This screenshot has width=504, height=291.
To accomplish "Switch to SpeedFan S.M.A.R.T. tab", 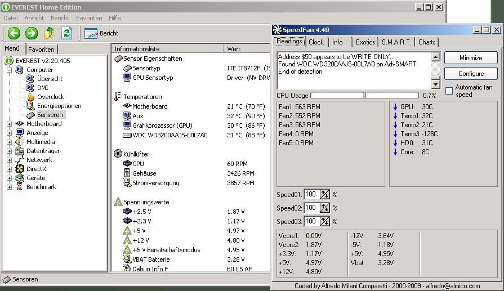I will tap(396, 42).
